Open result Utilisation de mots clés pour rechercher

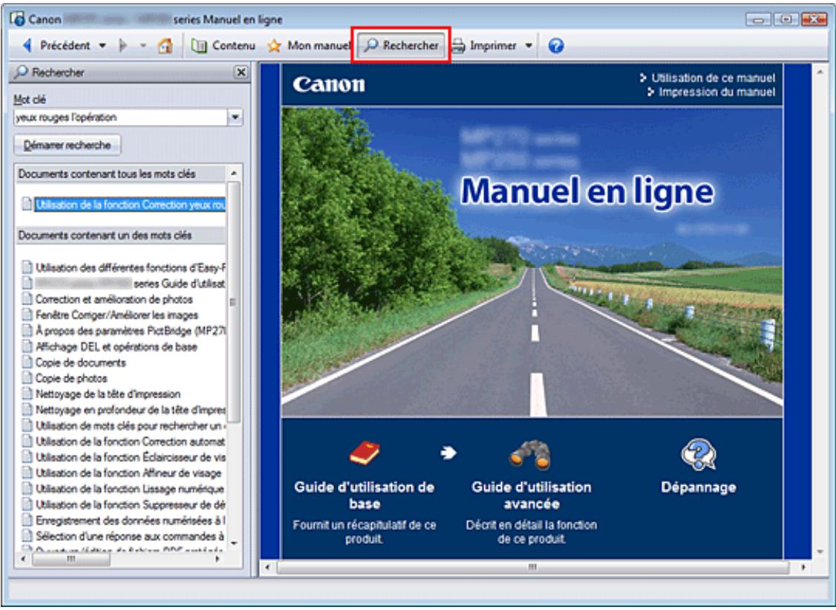[131, 426]
